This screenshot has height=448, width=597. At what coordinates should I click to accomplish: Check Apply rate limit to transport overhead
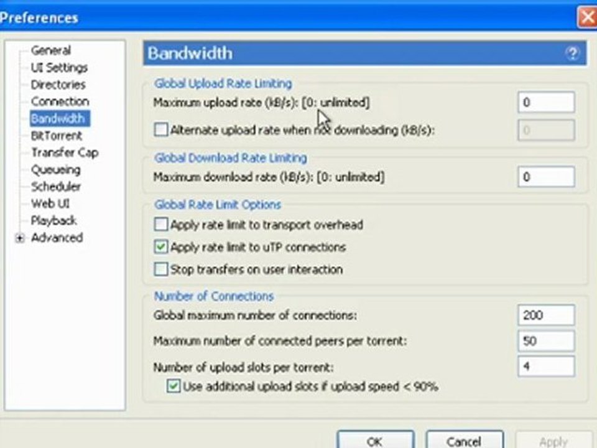tap(160, 225)
